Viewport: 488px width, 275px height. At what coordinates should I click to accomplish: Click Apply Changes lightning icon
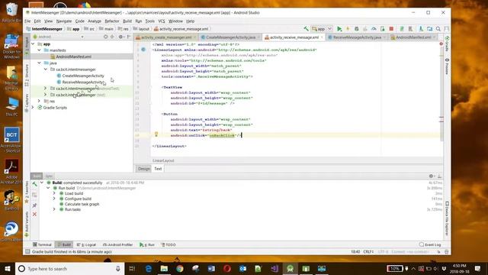[x=348, y=29]
